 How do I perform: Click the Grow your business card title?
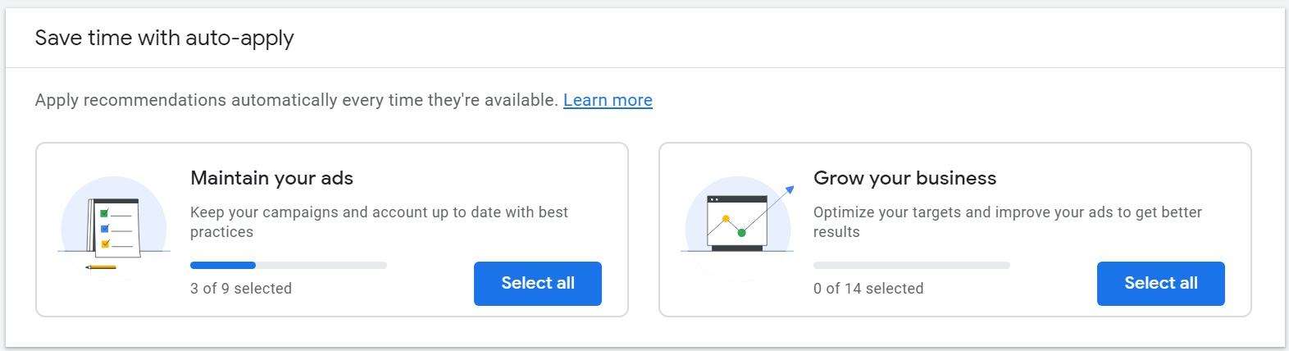[x=904, y=178]
